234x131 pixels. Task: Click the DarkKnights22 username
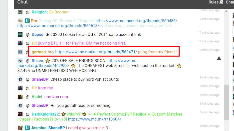[x=45, y=114]
